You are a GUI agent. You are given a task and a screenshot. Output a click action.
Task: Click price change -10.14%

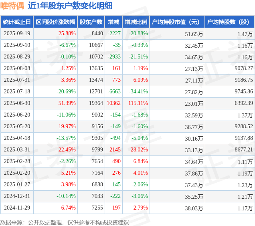point(66,196)
